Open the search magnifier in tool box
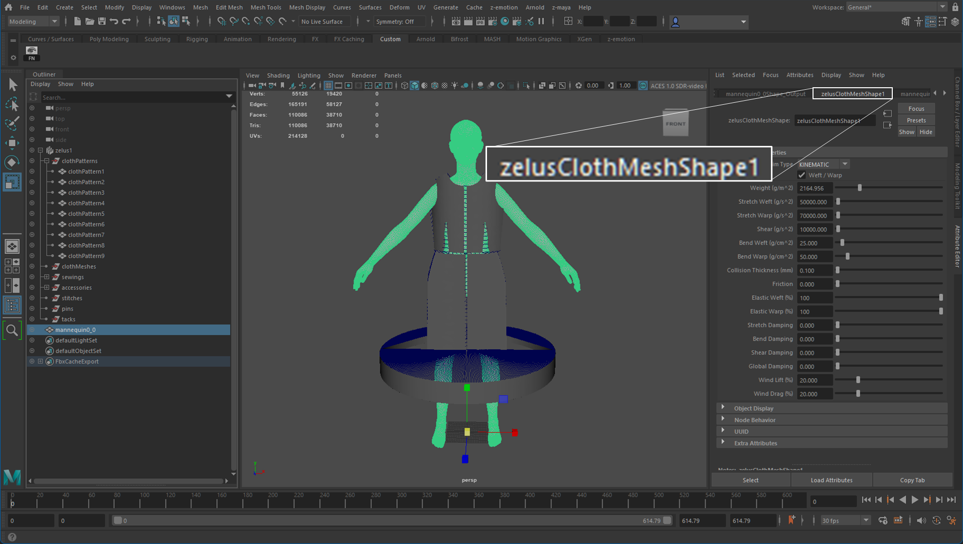The width and height of the screenshot is (963, 544). 12,330
